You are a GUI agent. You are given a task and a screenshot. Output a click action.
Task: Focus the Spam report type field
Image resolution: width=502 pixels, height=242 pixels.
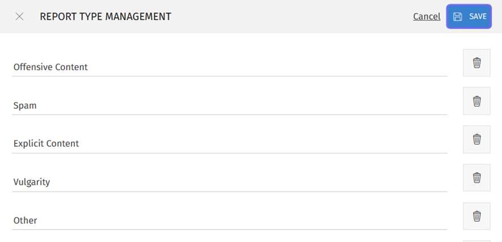[x=227, y=105]
